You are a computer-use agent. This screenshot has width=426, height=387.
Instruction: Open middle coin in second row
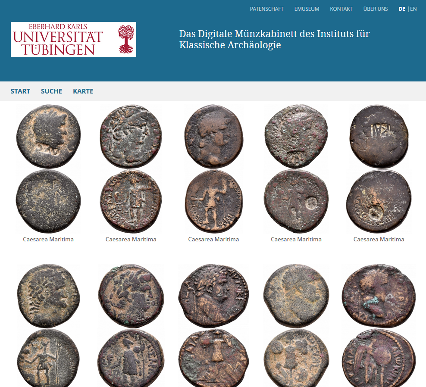[x=213, y=325]
